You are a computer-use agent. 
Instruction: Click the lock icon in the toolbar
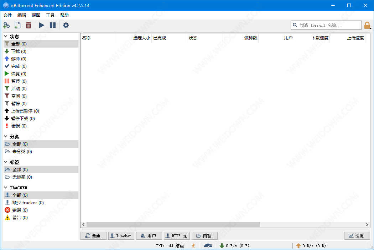click(367, 25)
